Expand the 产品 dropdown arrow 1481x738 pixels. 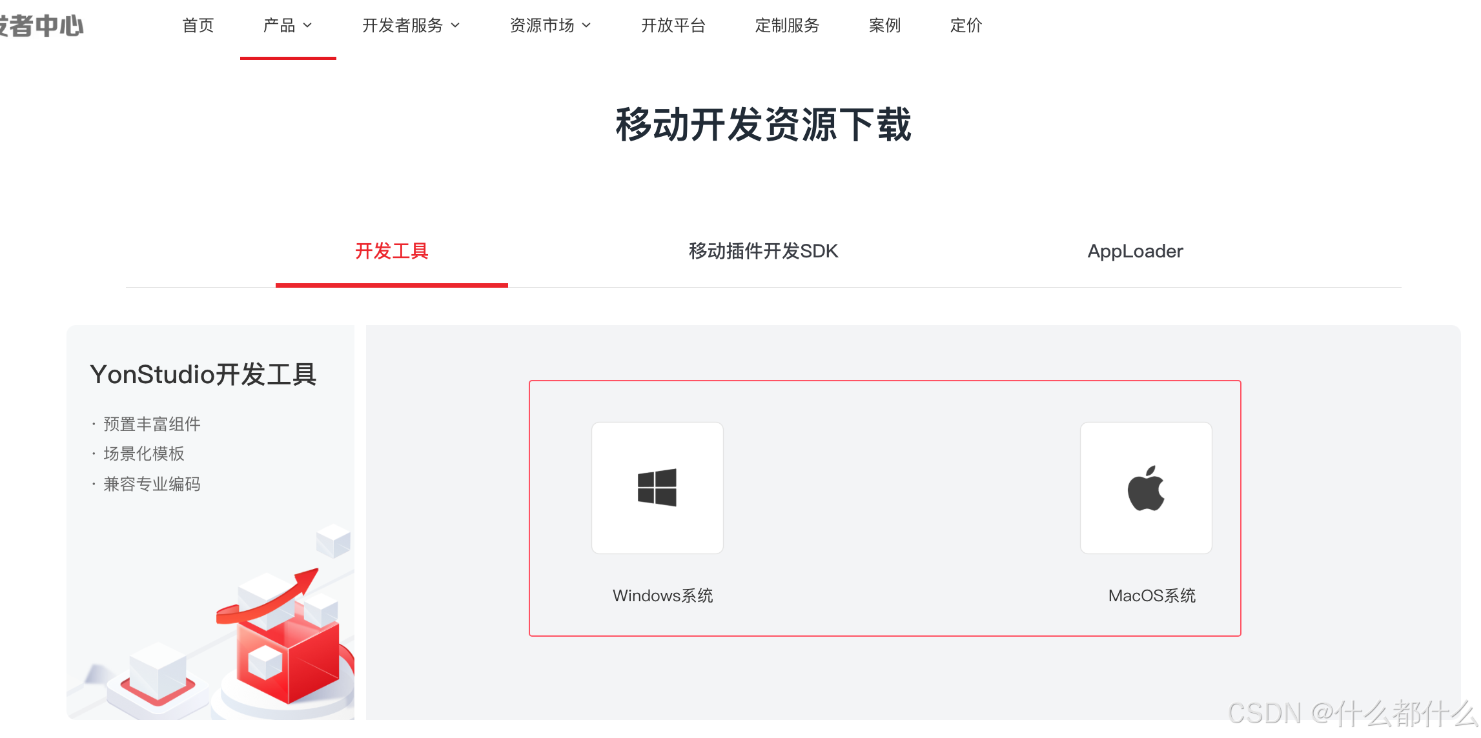(308, 26)
